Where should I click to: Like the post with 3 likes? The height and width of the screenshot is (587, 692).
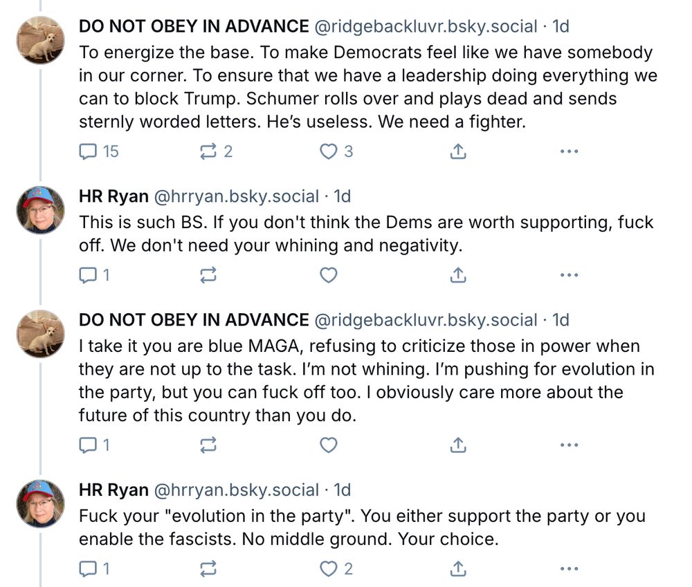click(328, 151)
